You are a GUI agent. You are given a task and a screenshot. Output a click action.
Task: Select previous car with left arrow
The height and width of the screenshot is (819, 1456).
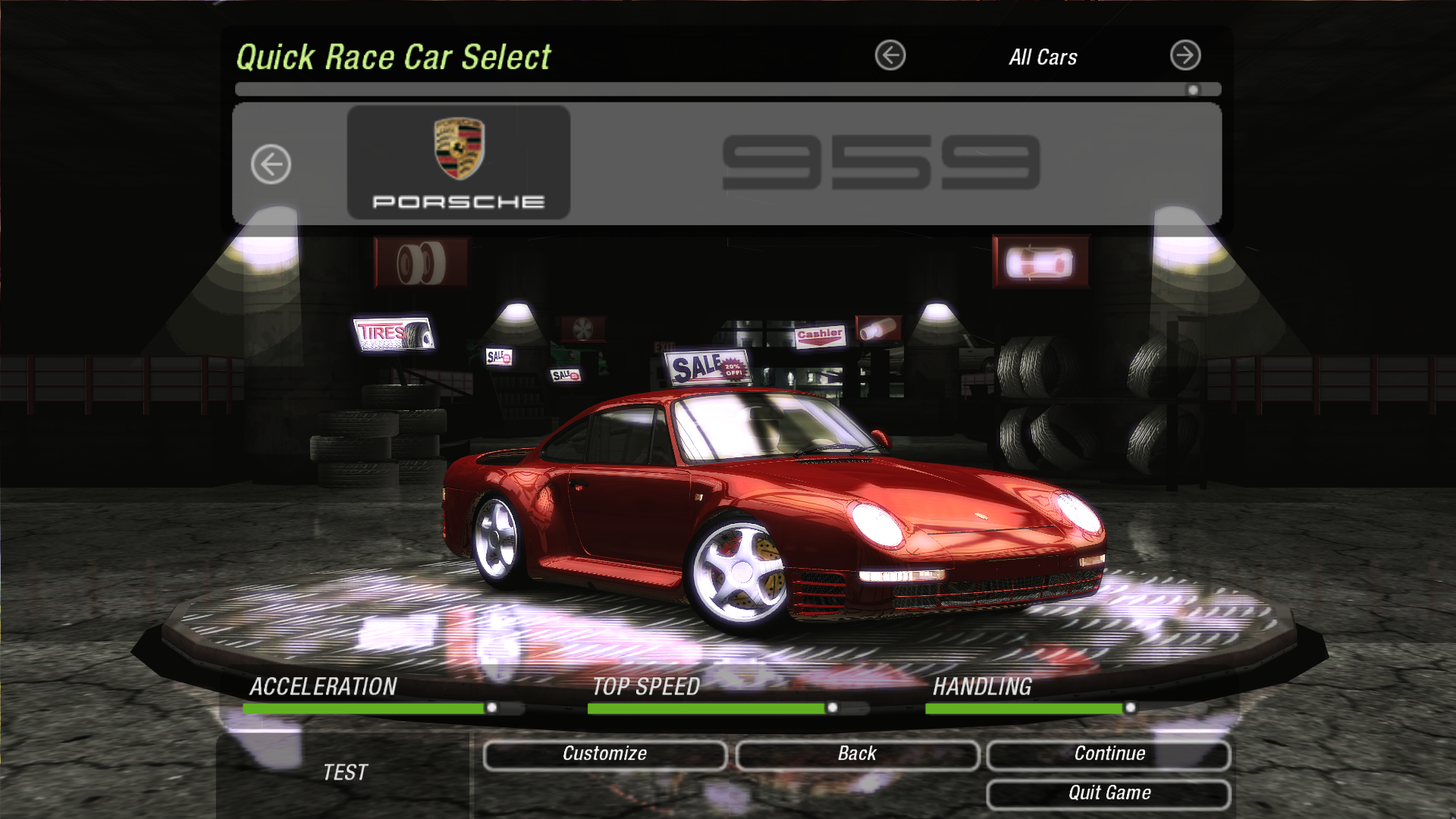point(271,165)
